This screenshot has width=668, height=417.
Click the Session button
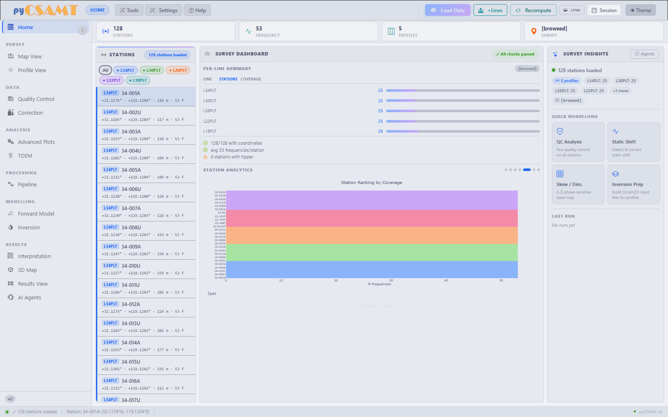604,10
